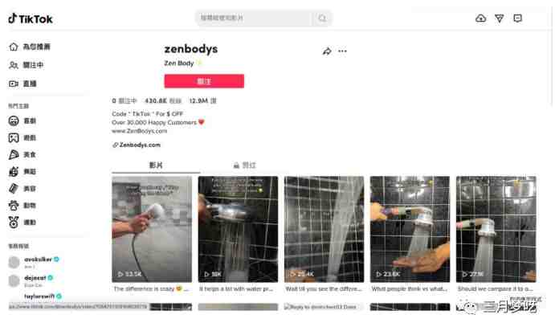Click the search magnifier icon

(322, 18)
